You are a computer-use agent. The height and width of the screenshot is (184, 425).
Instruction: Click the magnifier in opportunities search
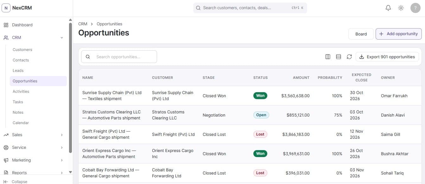point(88,57)
